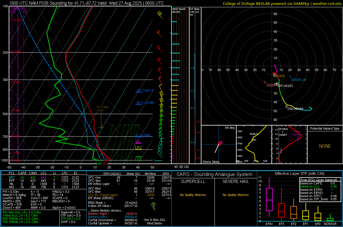Screen dimensions: 343x227
Task: Select the 9 km height marker
Action: pos(16,82)
